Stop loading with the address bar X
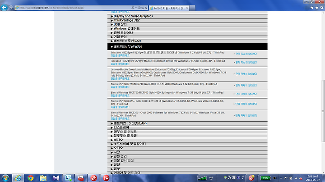 coord(146,8)
